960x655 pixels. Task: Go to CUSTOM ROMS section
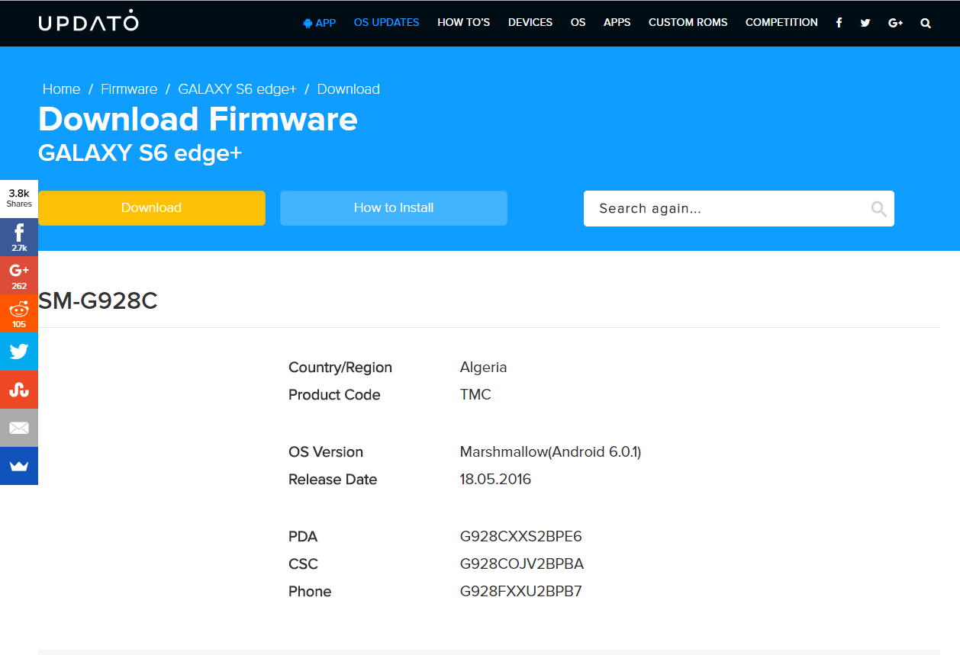pos(688,23)
